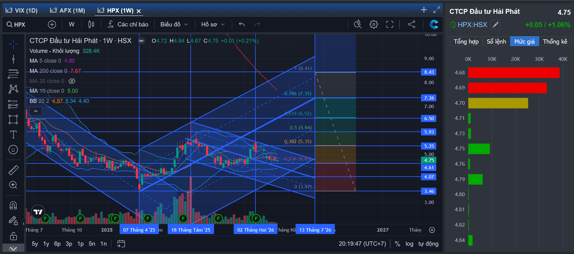574x254 pixels.
Task: Undo the last chart action
Action: (x=242, y=25)
